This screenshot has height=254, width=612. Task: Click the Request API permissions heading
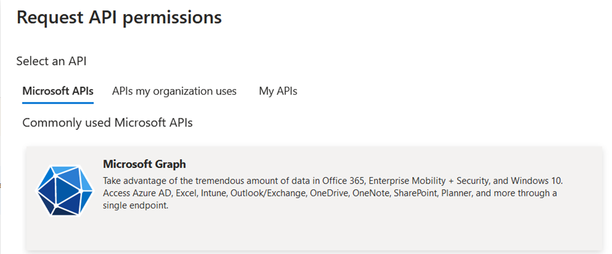pyautogui.click(x=119, y=18)
